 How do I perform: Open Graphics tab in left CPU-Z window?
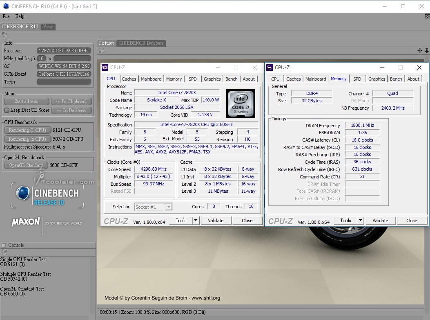[212, 79]
